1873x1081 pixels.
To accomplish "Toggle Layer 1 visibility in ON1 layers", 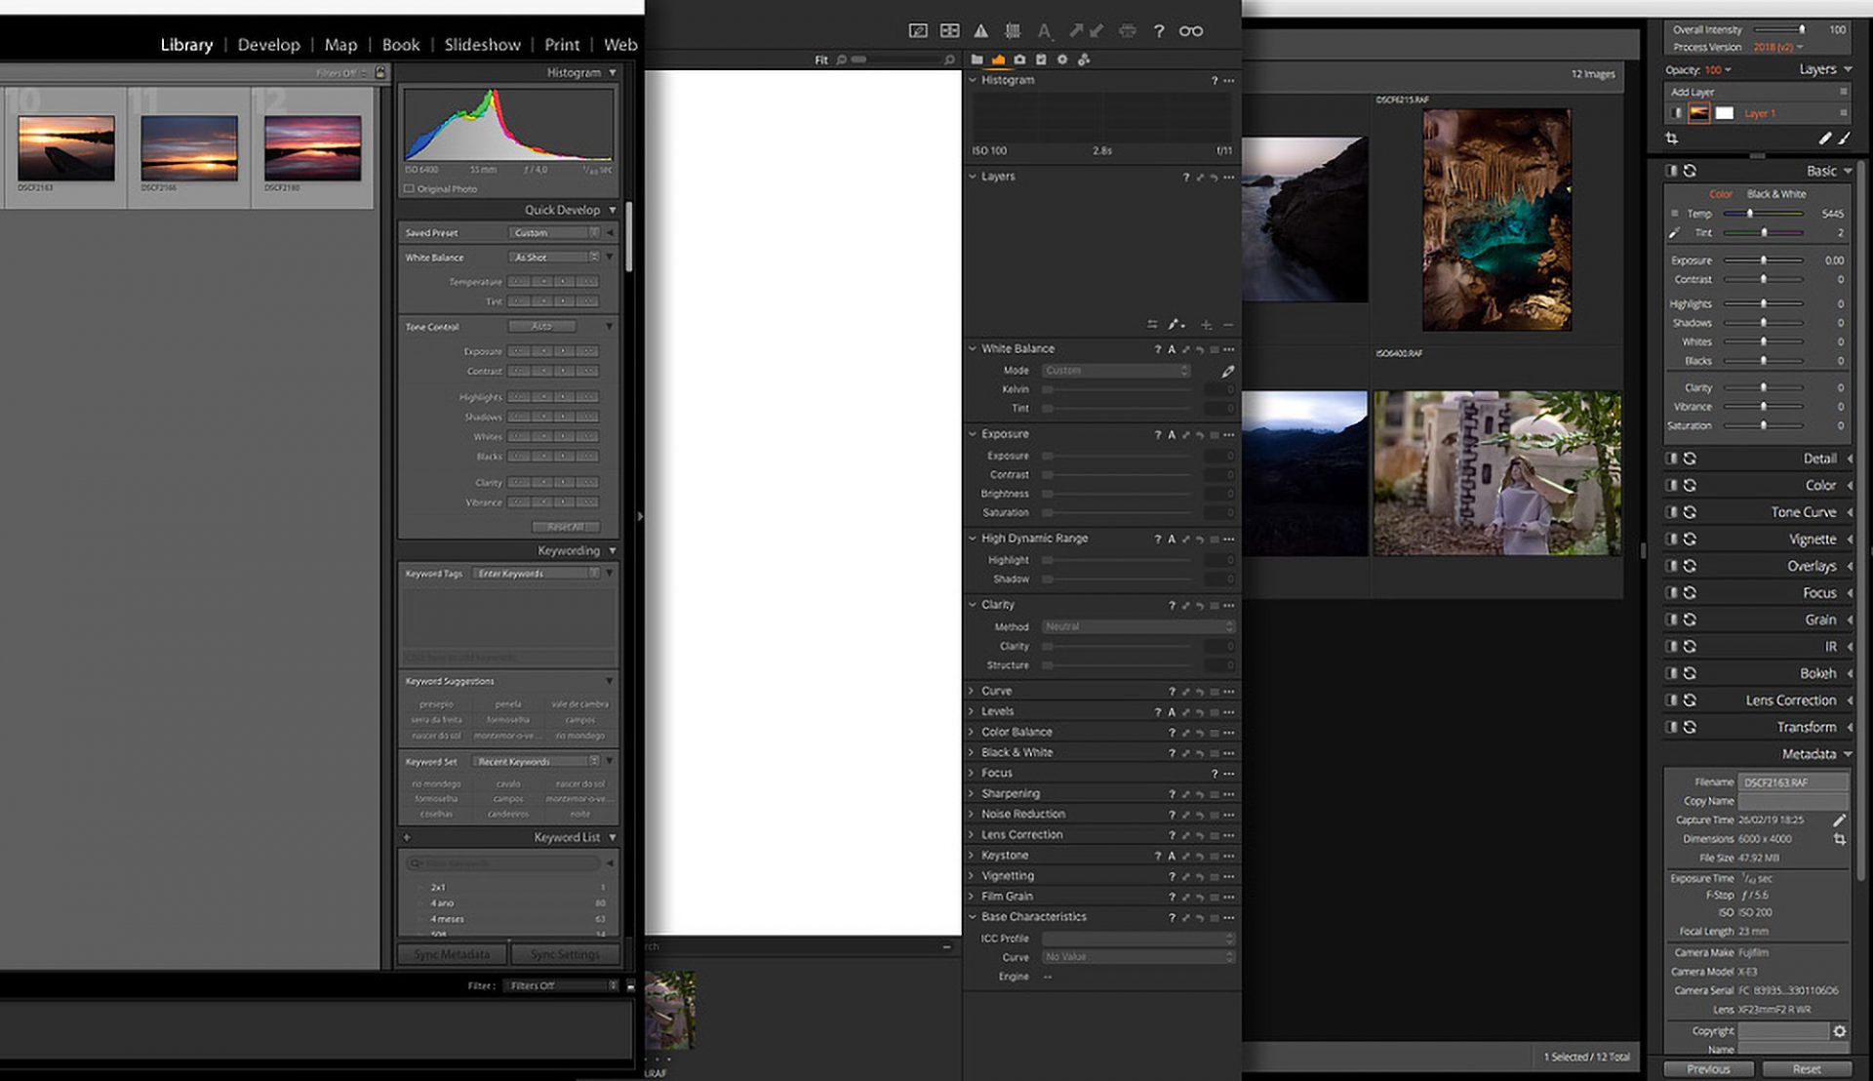I will 1676,113.
